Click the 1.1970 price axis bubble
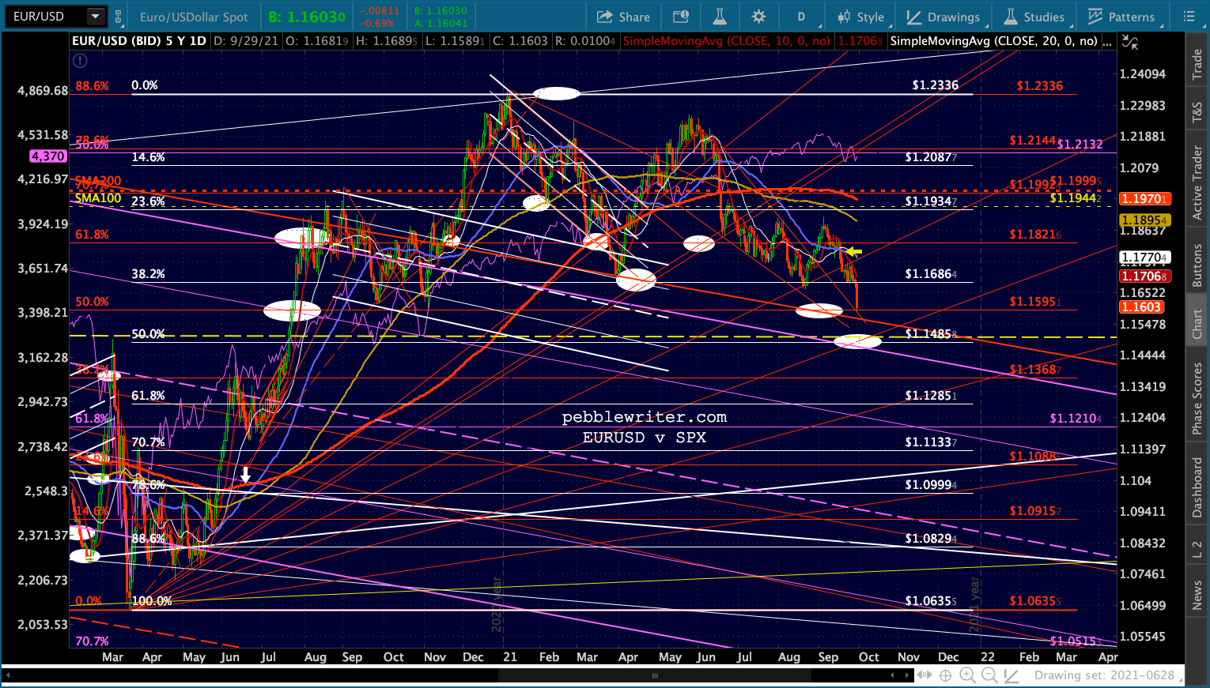Screen dimensions: 1210x688 (x=1144, y=199)
